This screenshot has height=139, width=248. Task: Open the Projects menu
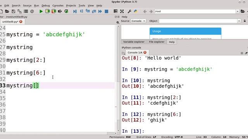(71, 5)
